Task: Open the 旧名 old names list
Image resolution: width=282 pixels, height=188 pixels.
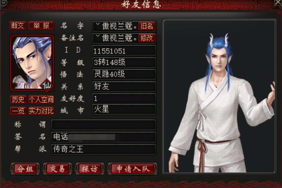Action: 147,26
